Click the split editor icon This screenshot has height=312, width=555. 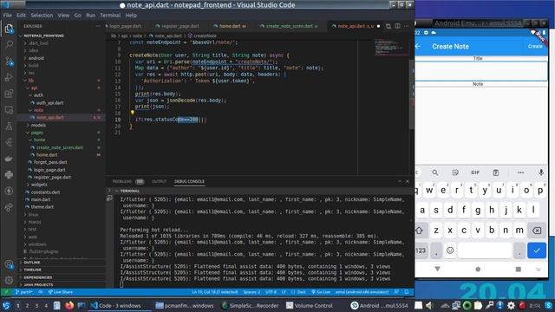pyautogui.click(x=397, y=26)
